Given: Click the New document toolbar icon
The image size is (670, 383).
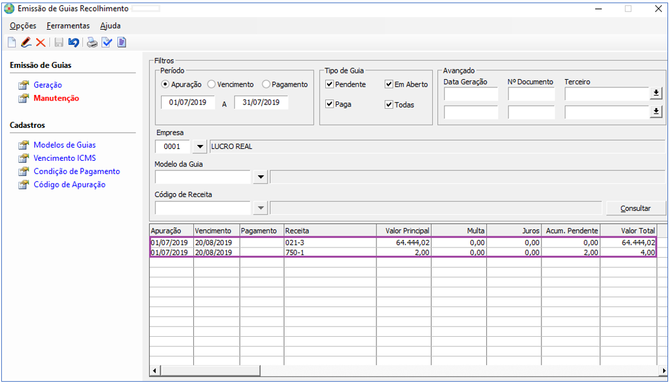Looking at the screenshot, I should [x=12, y=42].
